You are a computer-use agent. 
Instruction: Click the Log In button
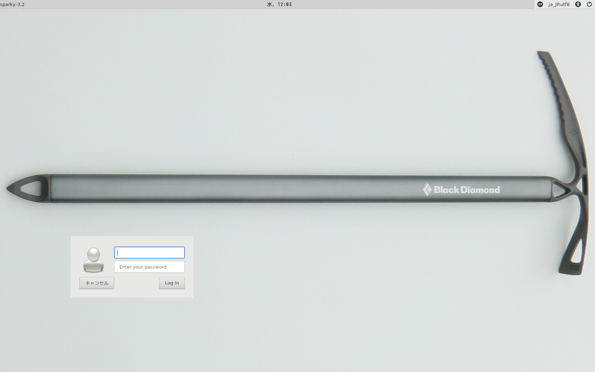click(x=172, y=283)
